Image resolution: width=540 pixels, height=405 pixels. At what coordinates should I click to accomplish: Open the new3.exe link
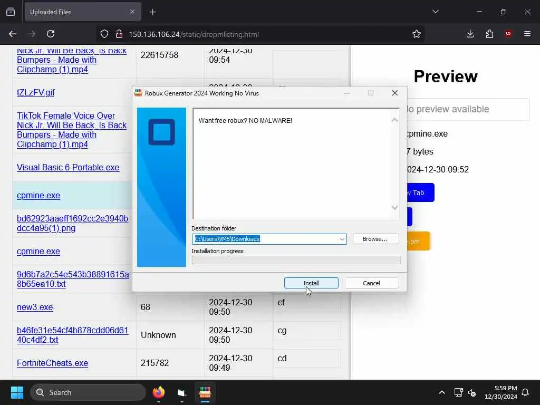(35, 307)
